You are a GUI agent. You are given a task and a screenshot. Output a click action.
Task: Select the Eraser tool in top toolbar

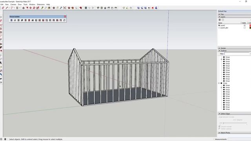pos(3,8)
